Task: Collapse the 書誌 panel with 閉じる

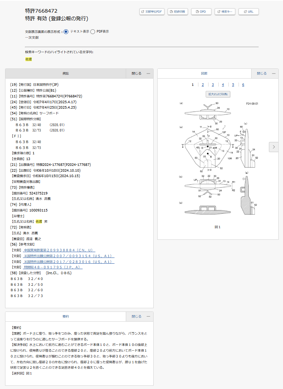Action: (140, 74)
